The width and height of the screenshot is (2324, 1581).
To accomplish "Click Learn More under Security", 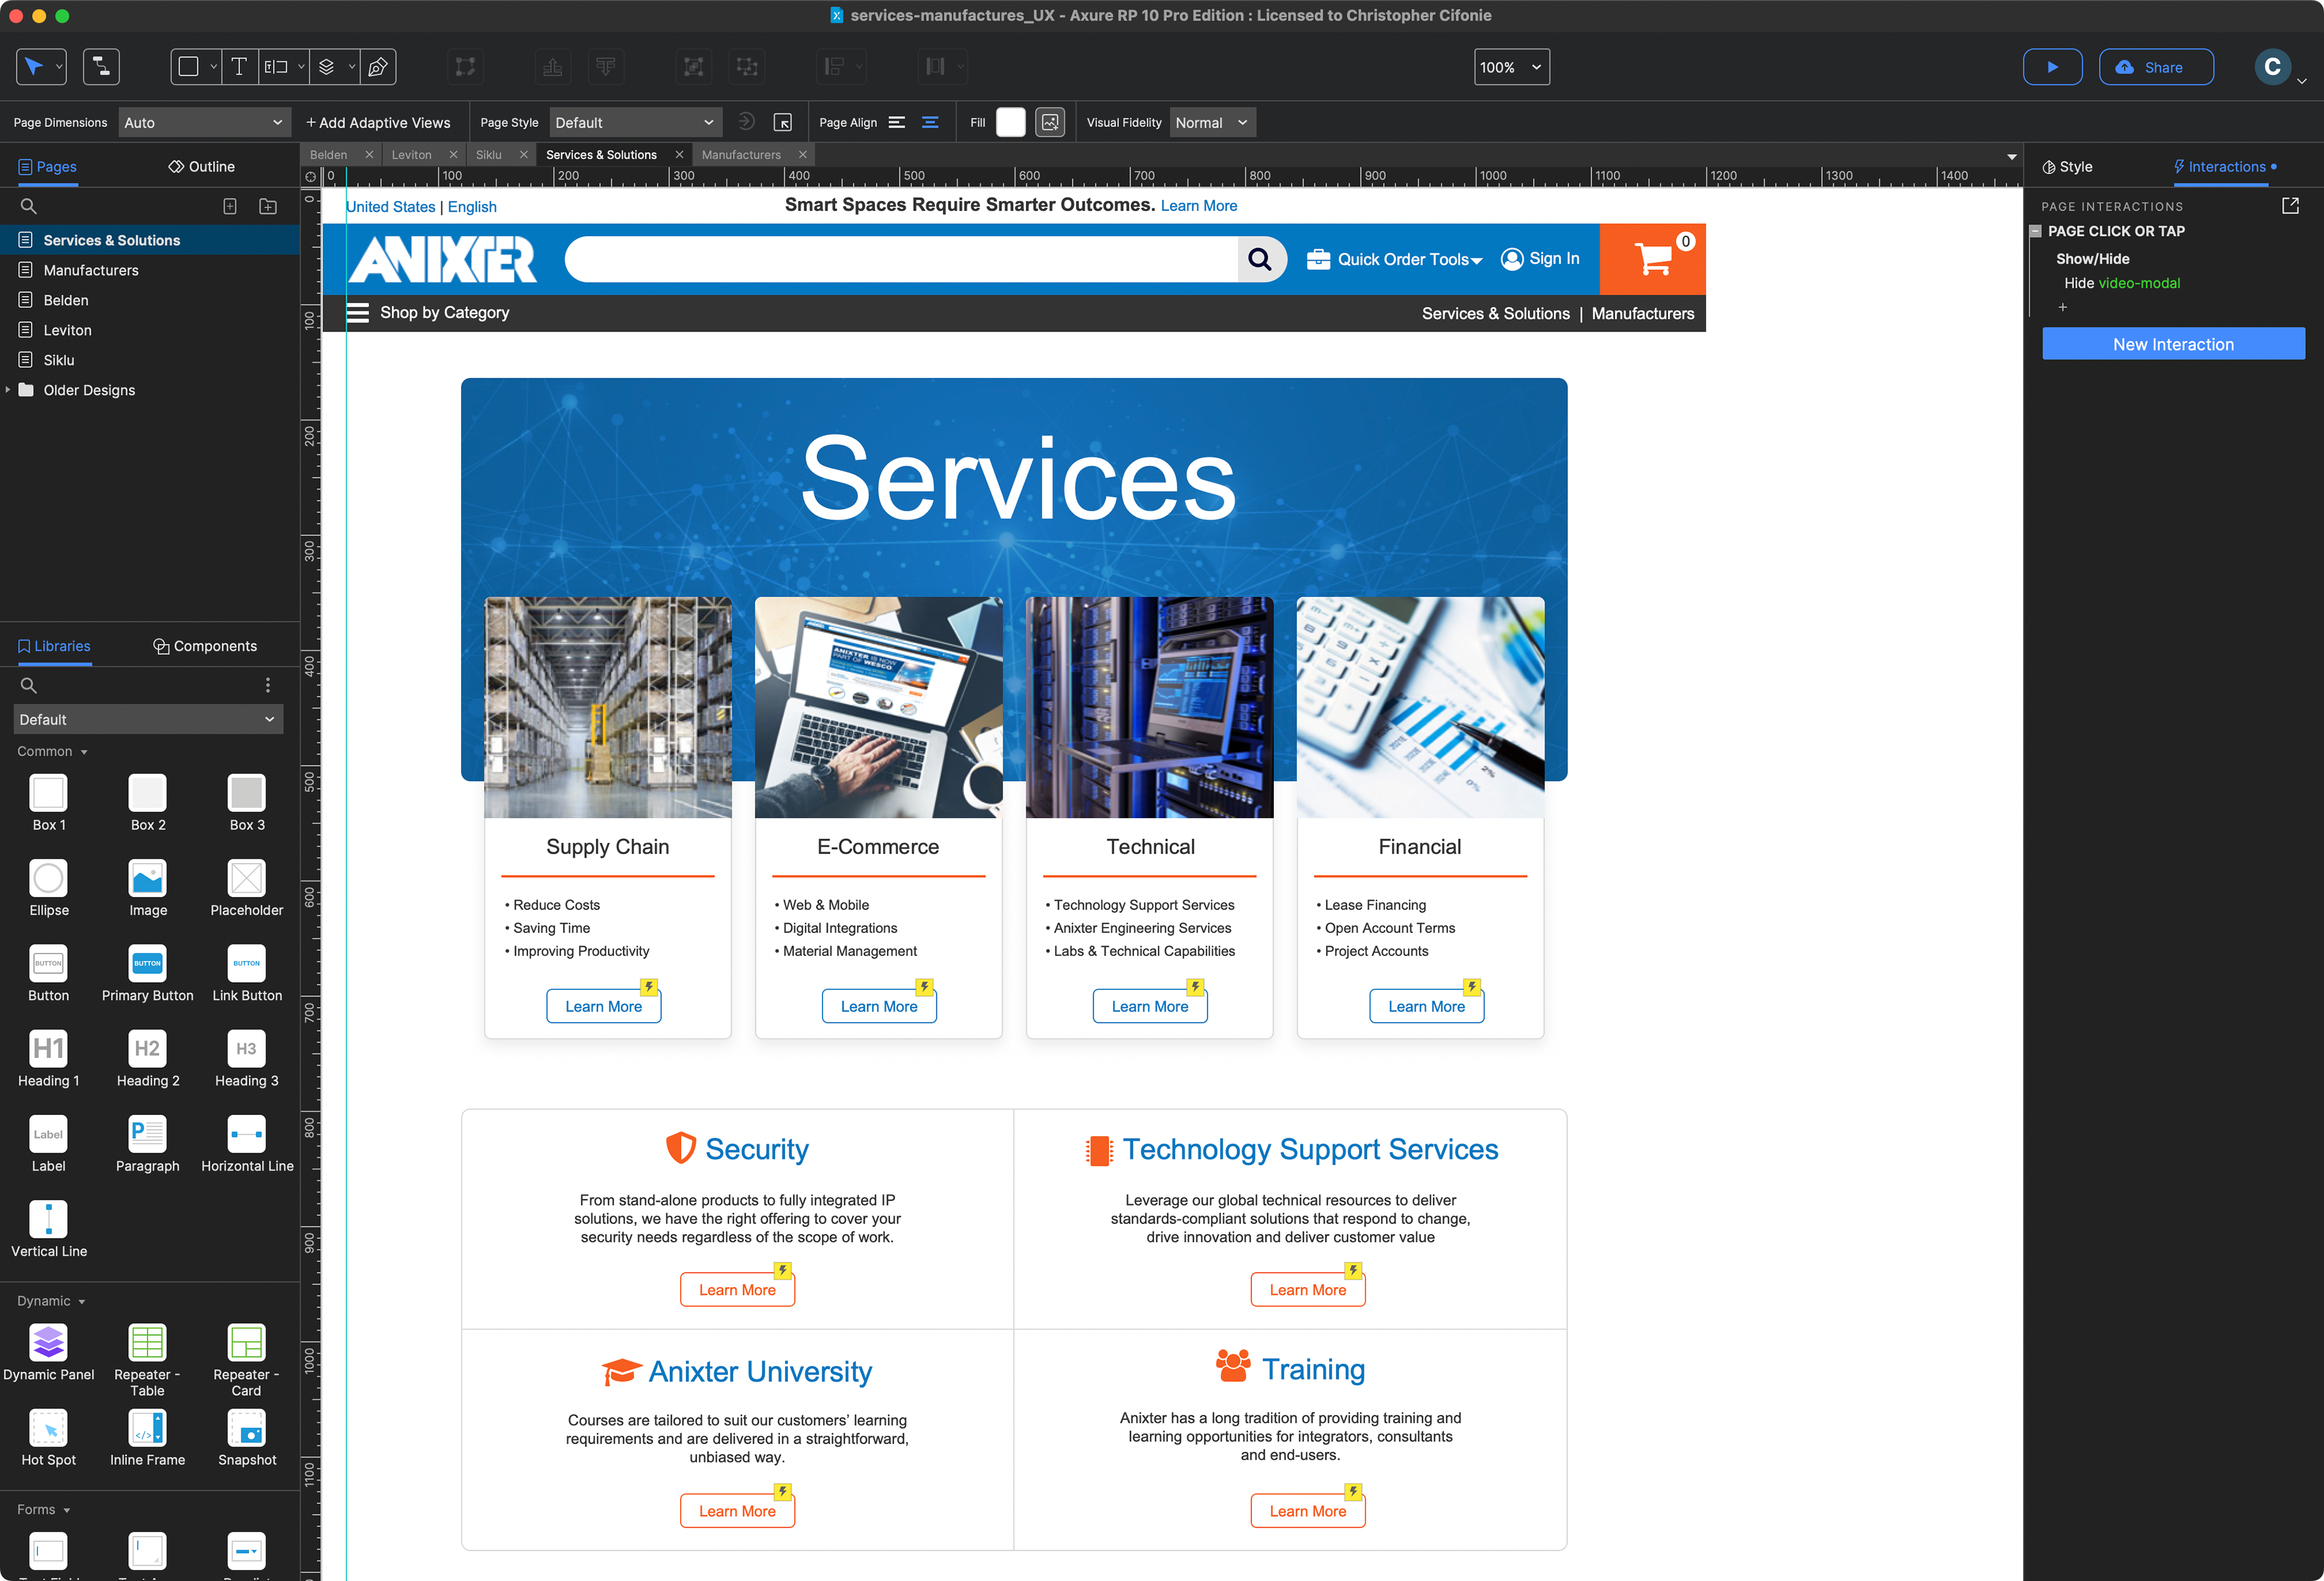I will [x=737, y=1290].
